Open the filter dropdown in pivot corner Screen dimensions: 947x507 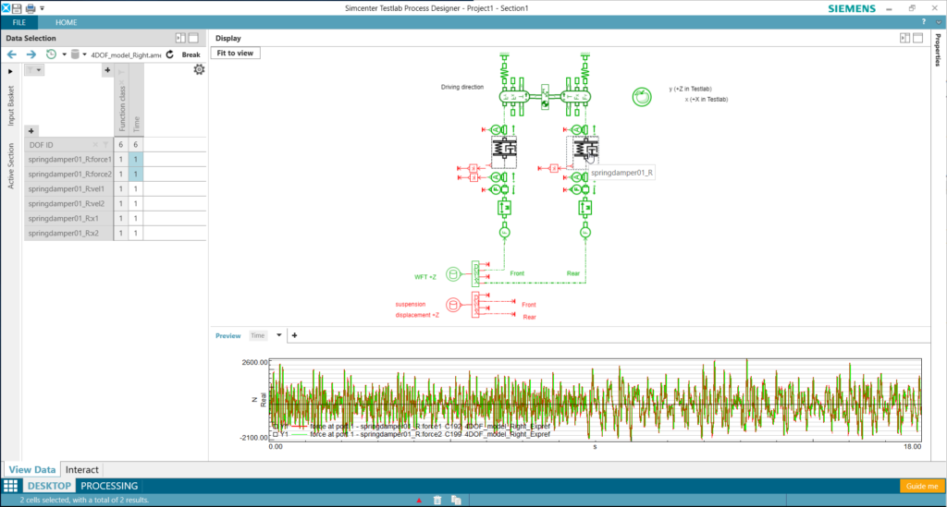coord(34,70)
